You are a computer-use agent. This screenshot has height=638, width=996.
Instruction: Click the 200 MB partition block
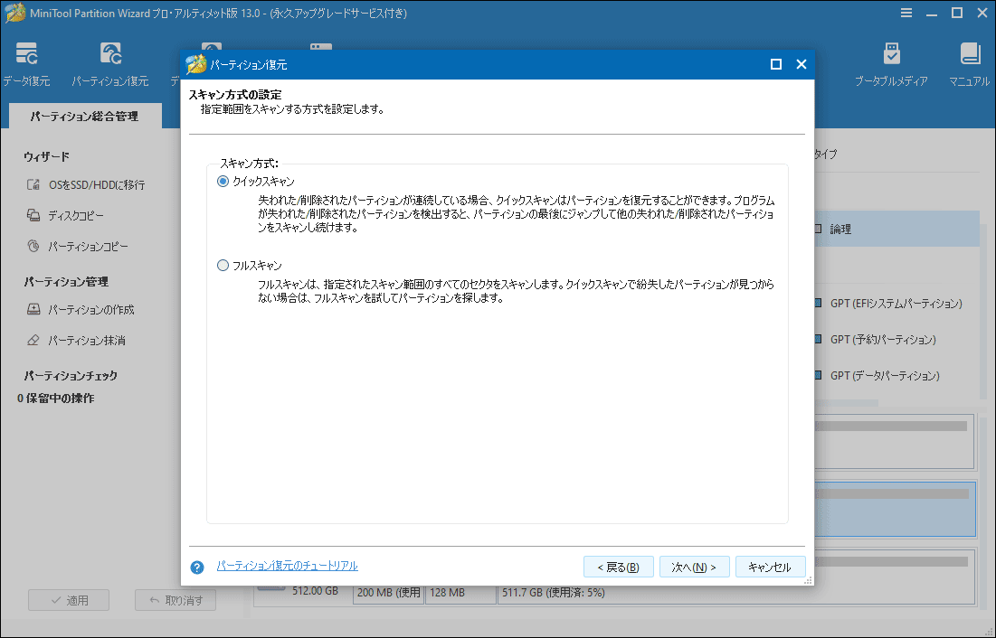(388, 593)
